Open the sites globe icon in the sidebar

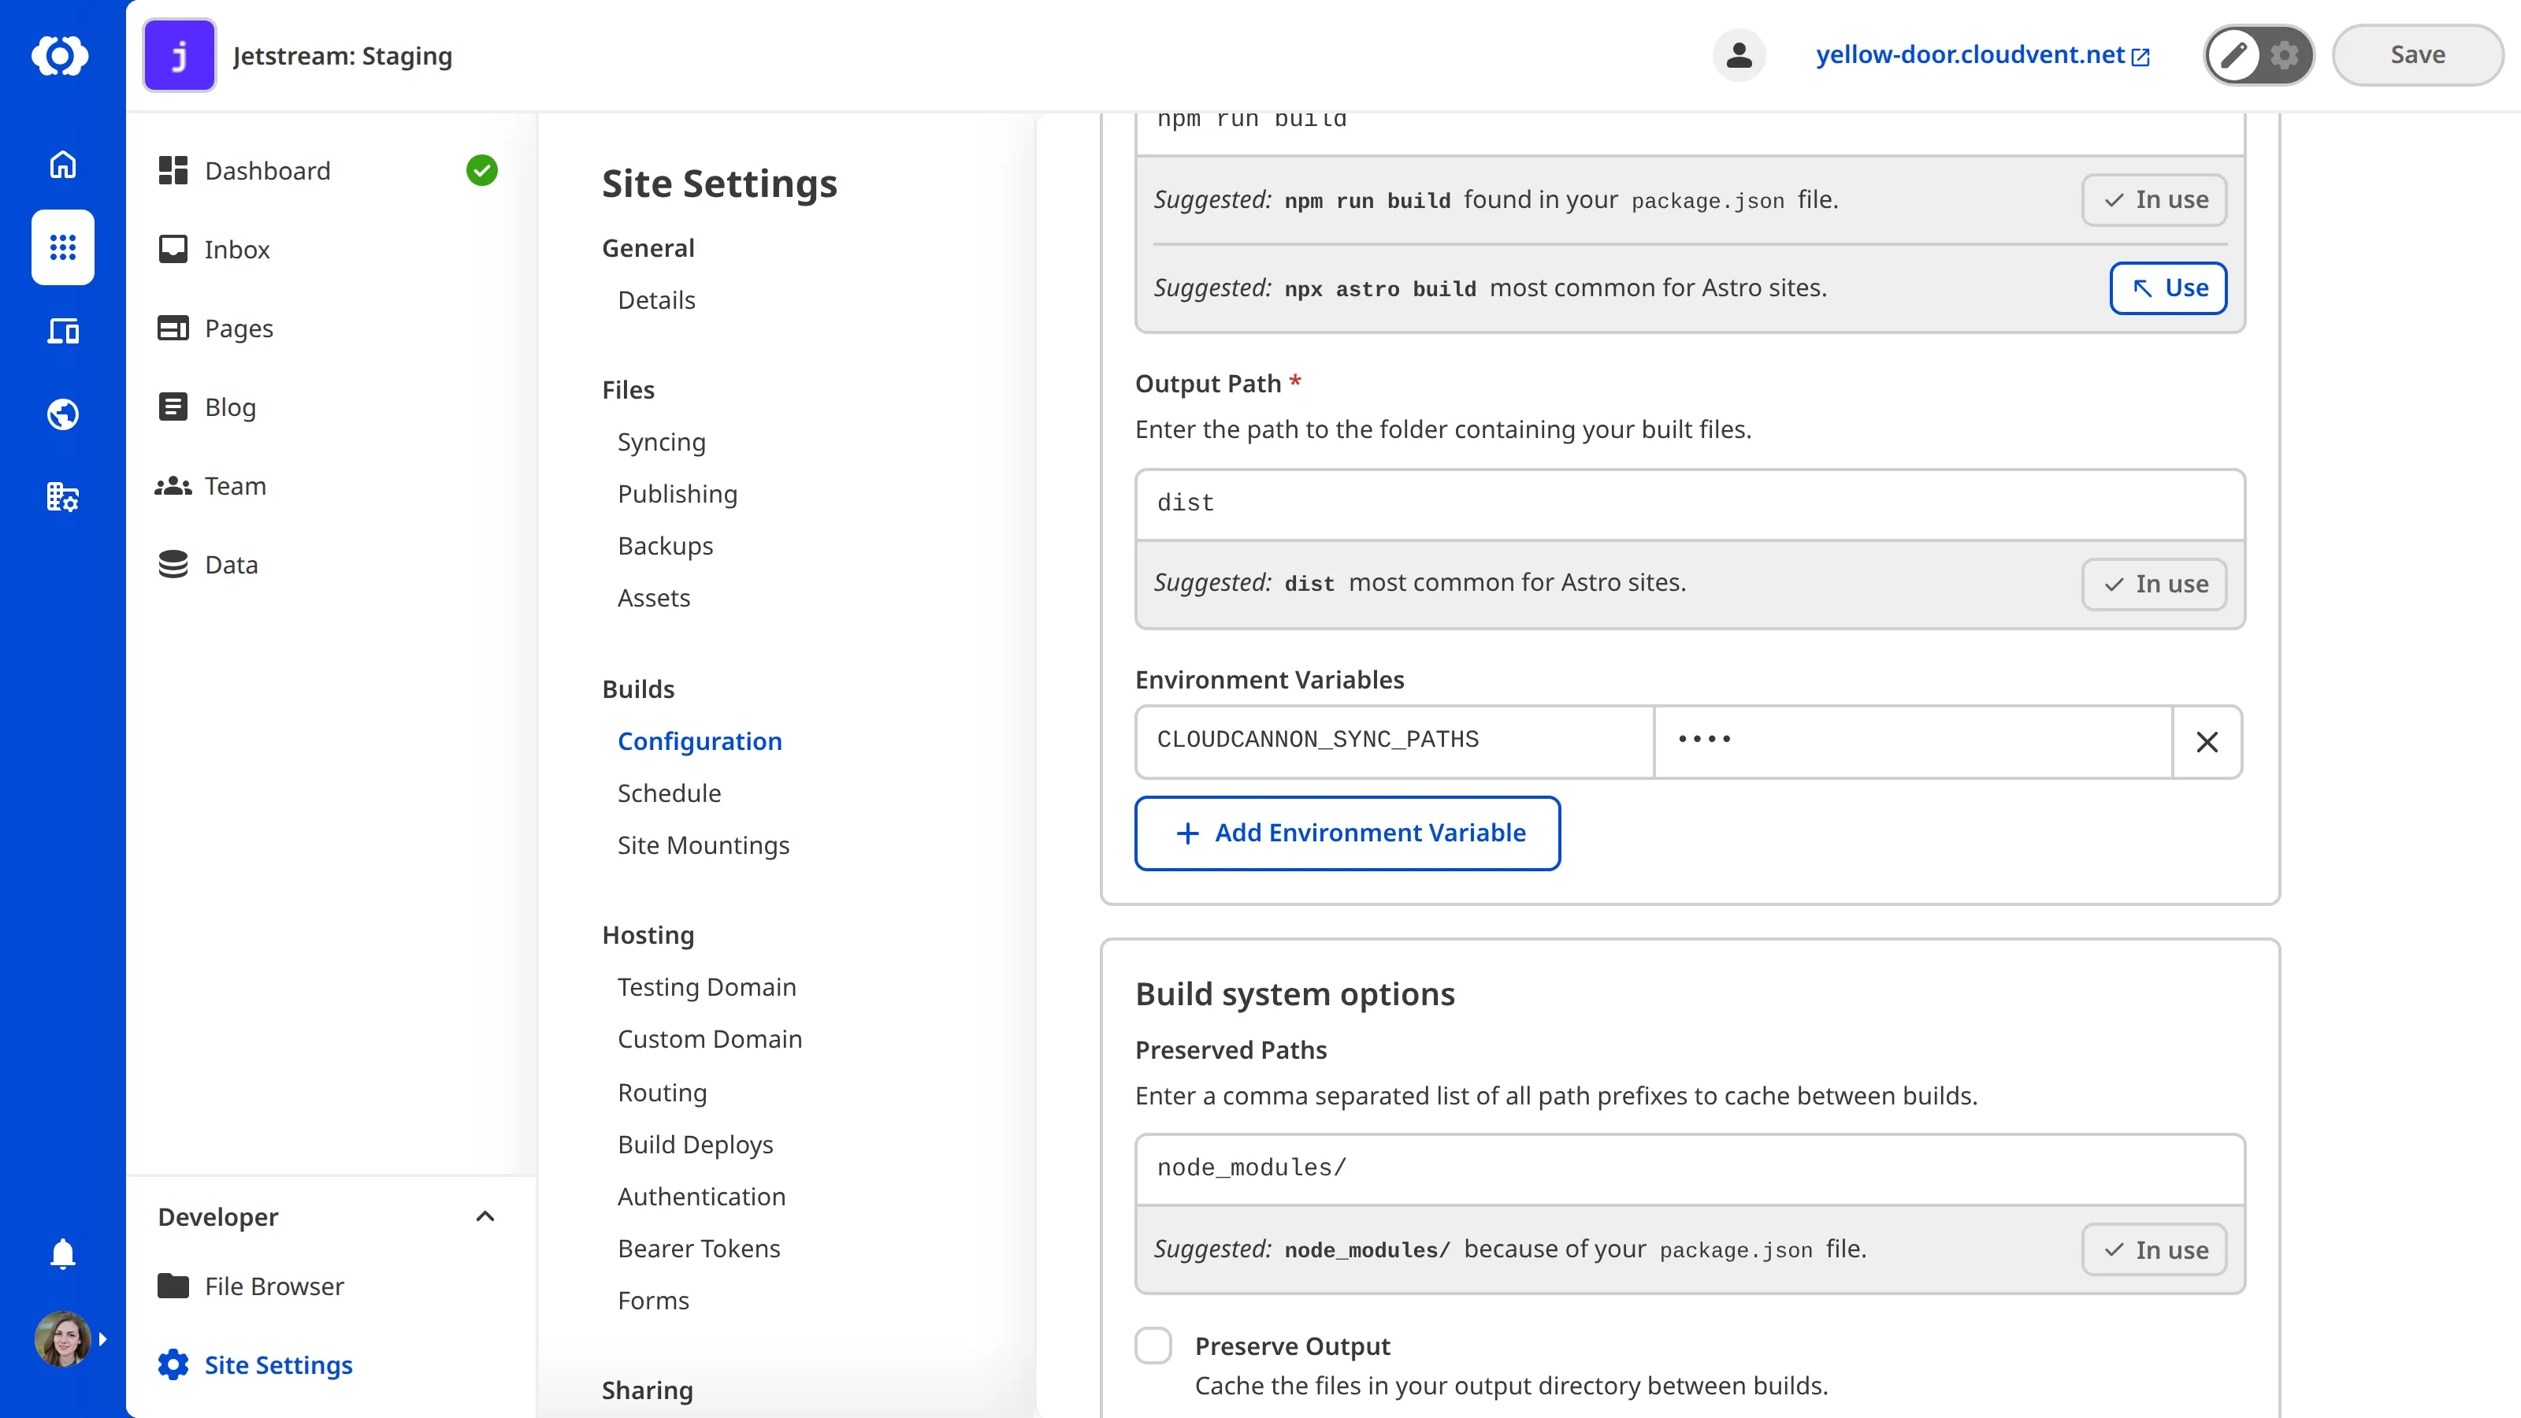[x=61, y=414]
